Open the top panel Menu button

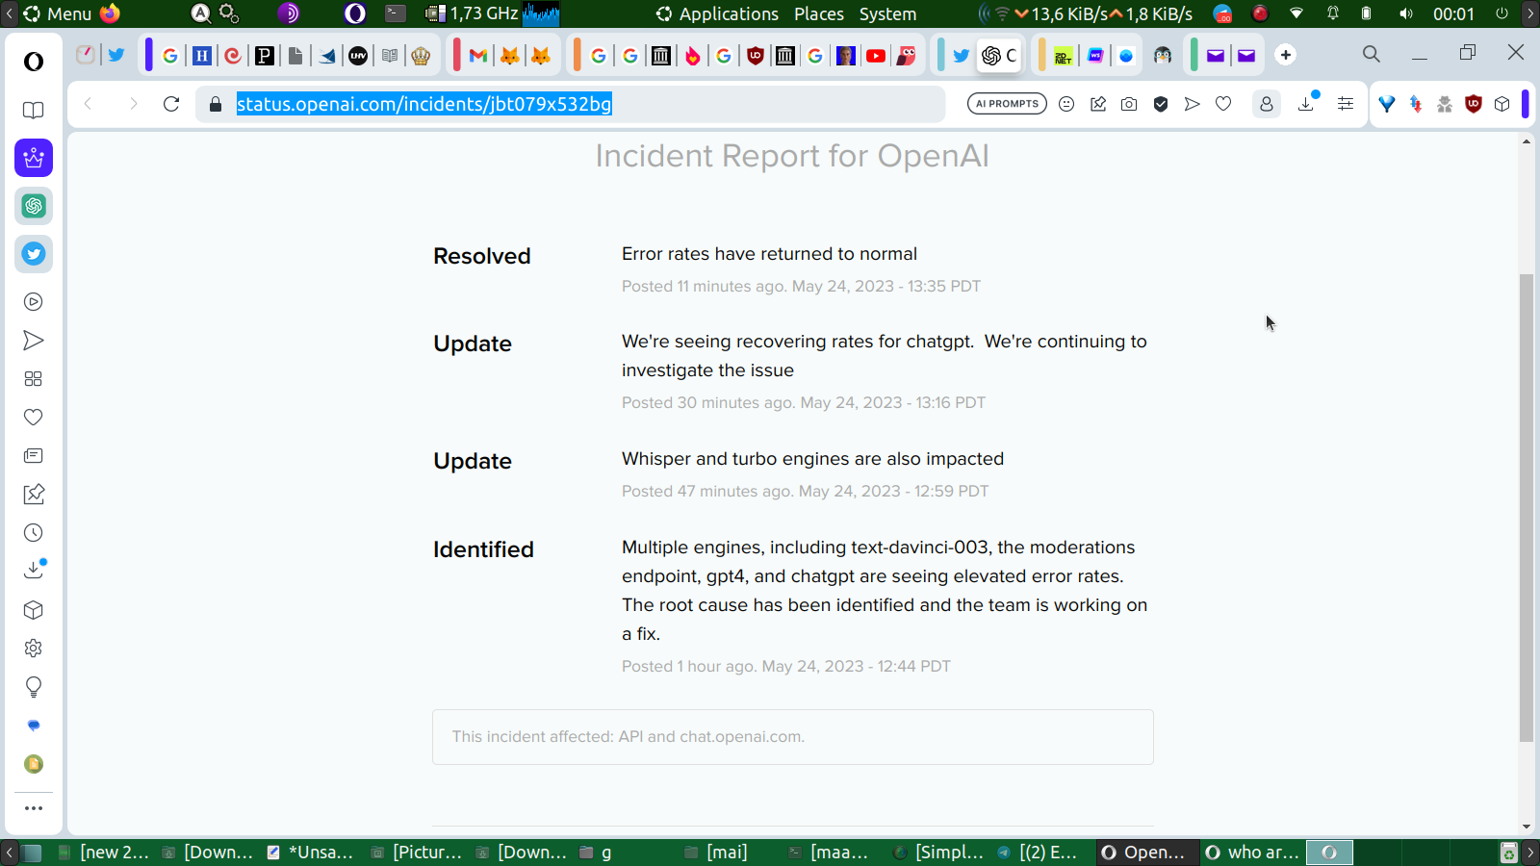pyautogui.click(x=58, y=13)
